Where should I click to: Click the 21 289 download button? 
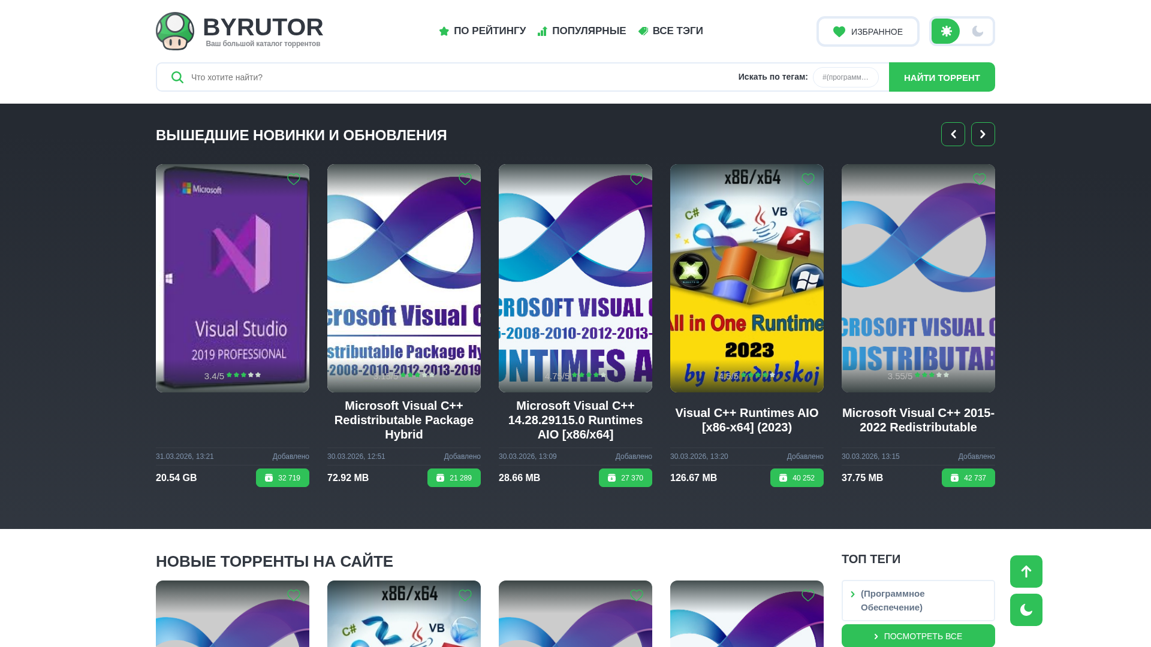(x=454, y=478)
